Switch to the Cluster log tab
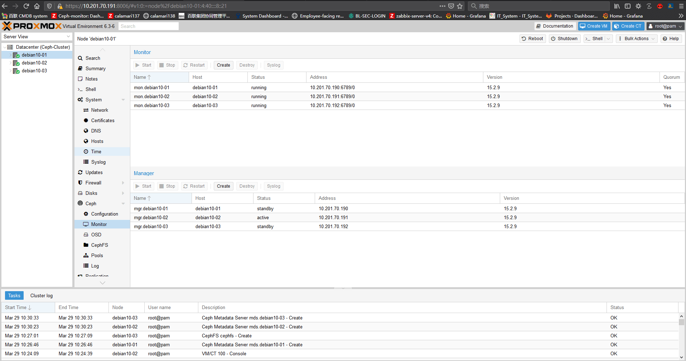686x361 pixels. point(42,295)
